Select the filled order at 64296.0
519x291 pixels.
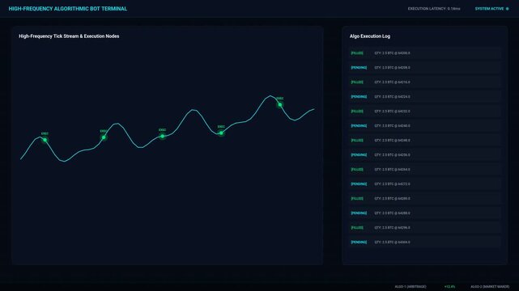425,227
